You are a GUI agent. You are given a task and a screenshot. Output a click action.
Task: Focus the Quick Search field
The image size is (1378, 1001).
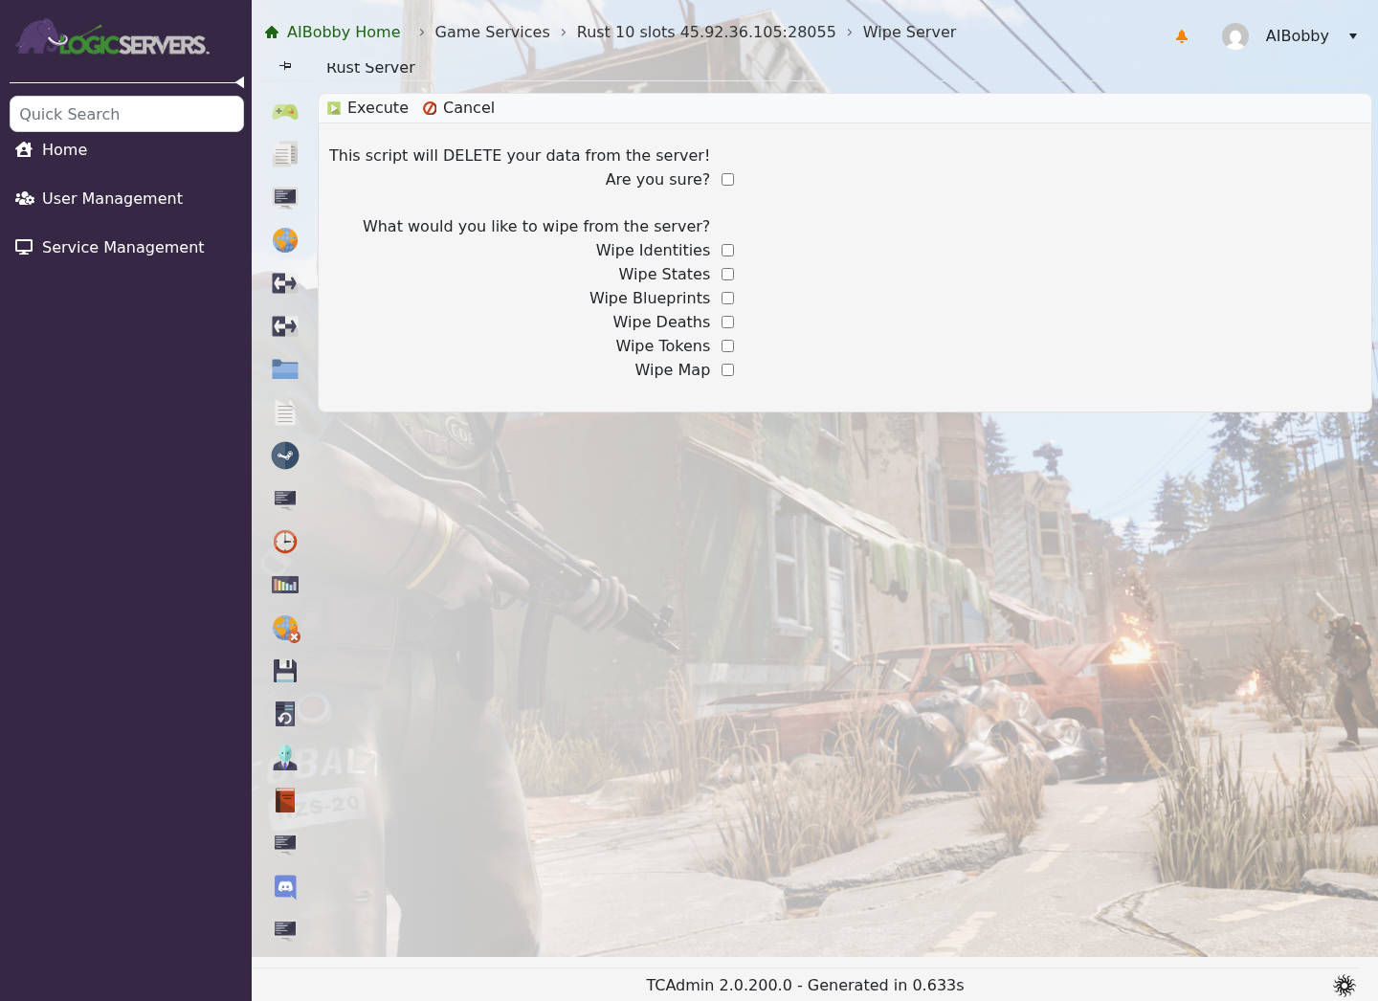pyautogui.click(x=126, y=114)
